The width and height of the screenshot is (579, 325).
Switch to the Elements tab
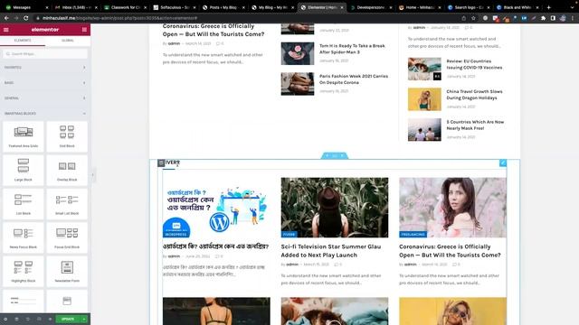point(23,41)
